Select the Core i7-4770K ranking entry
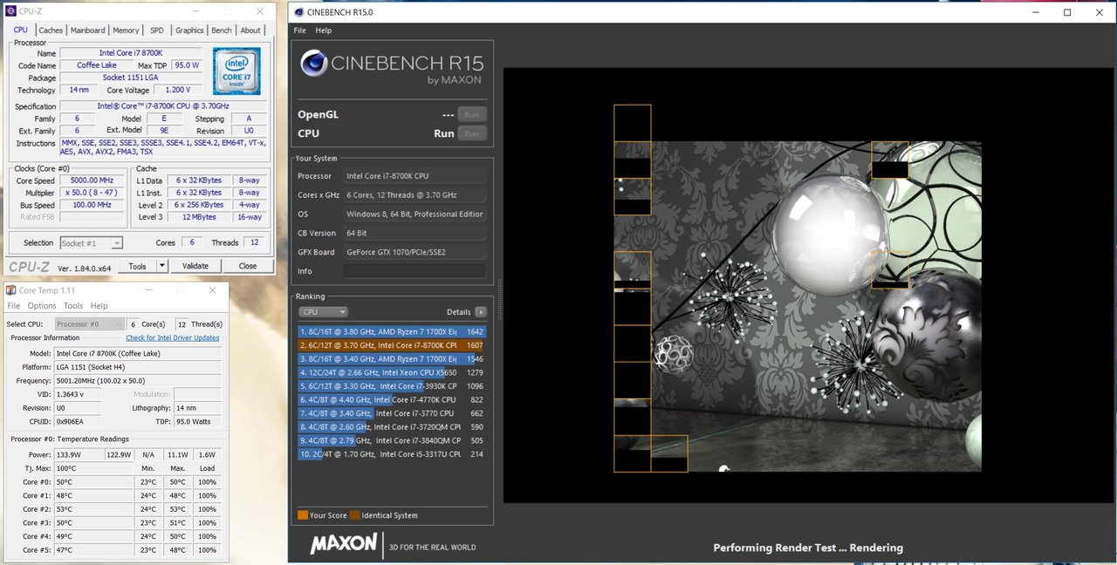 point(392,399)
